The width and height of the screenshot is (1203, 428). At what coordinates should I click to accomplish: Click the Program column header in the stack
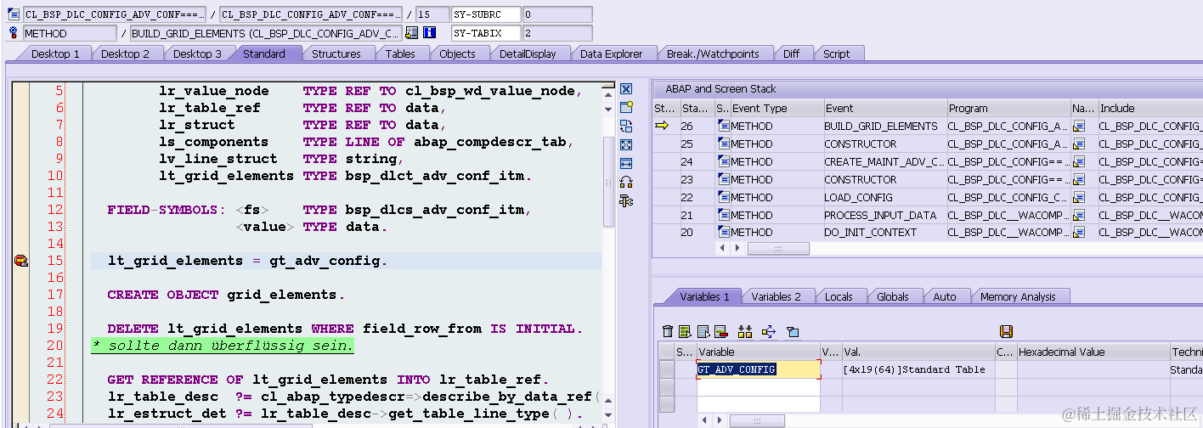(1008, 108)
